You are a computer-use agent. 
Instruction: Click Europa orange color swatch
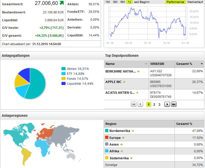click(107, 137)
